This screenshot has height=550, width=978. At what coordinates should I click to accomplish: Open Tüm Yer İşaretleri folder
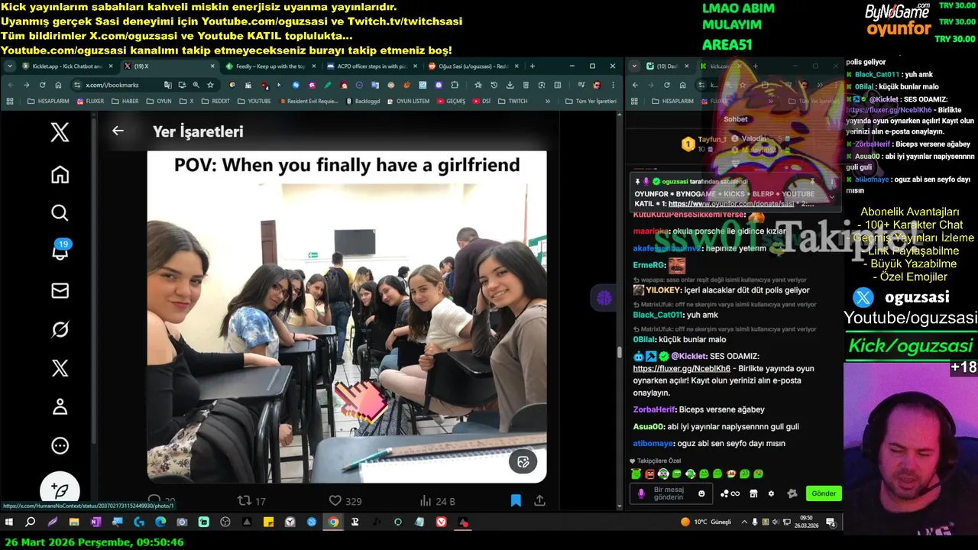591,101
